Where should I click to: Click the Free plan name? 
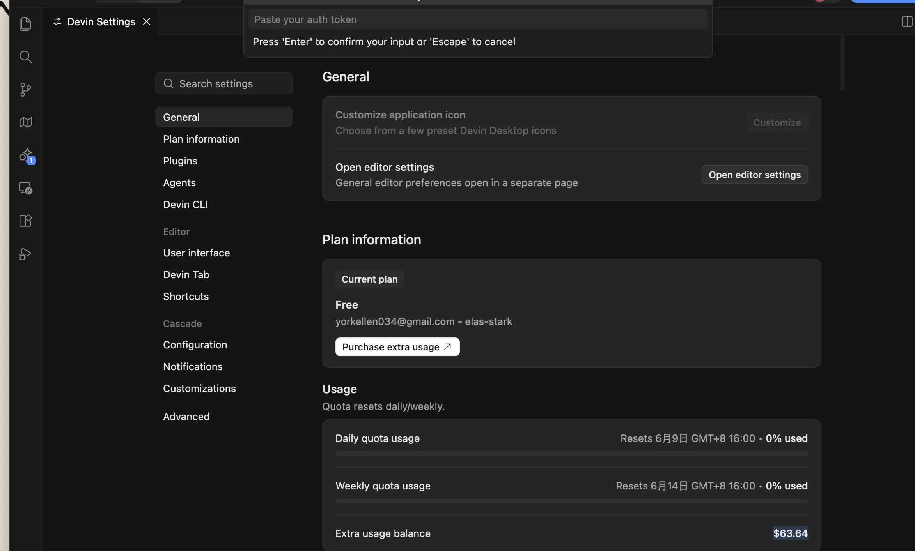pyautogui.click(x=347, y=305)
